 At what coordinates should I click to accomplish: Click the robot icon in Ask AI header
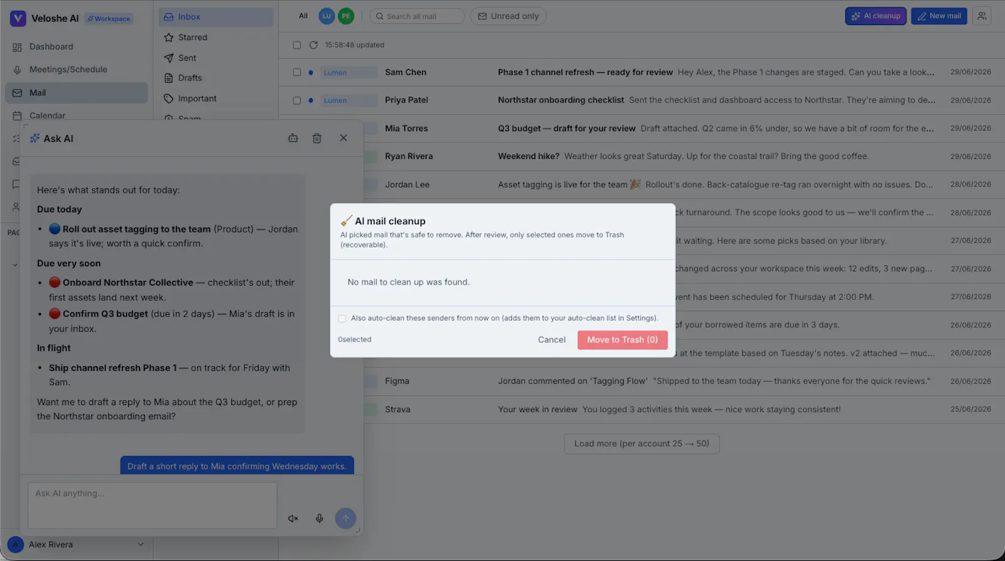pyautogui.click(x=293, y=138)
